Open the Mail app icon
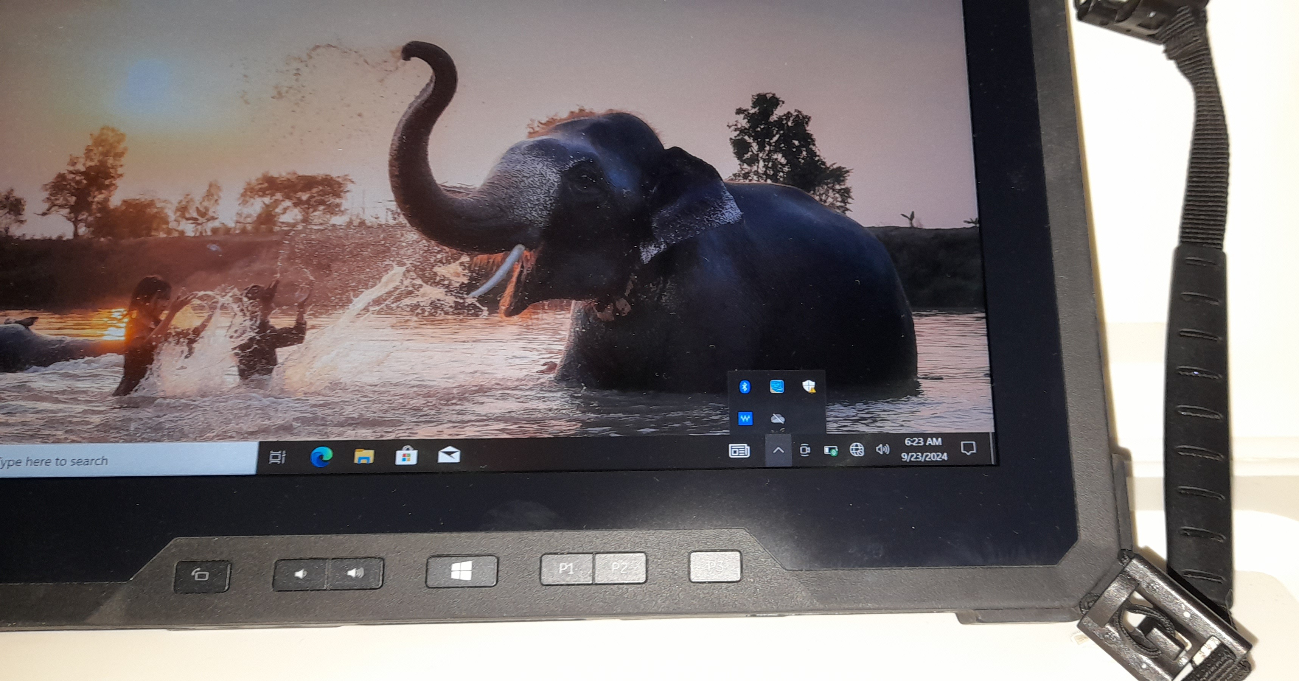1299x681 pixels. (449, 455)
